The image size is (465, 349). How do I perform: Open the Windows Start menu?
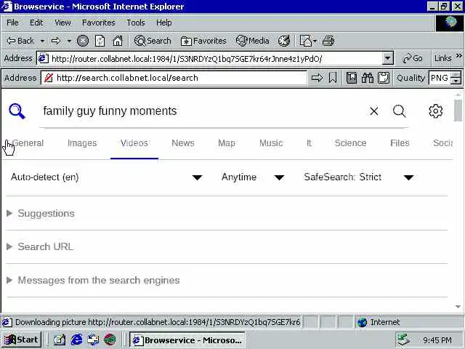[x=21, y=340]
